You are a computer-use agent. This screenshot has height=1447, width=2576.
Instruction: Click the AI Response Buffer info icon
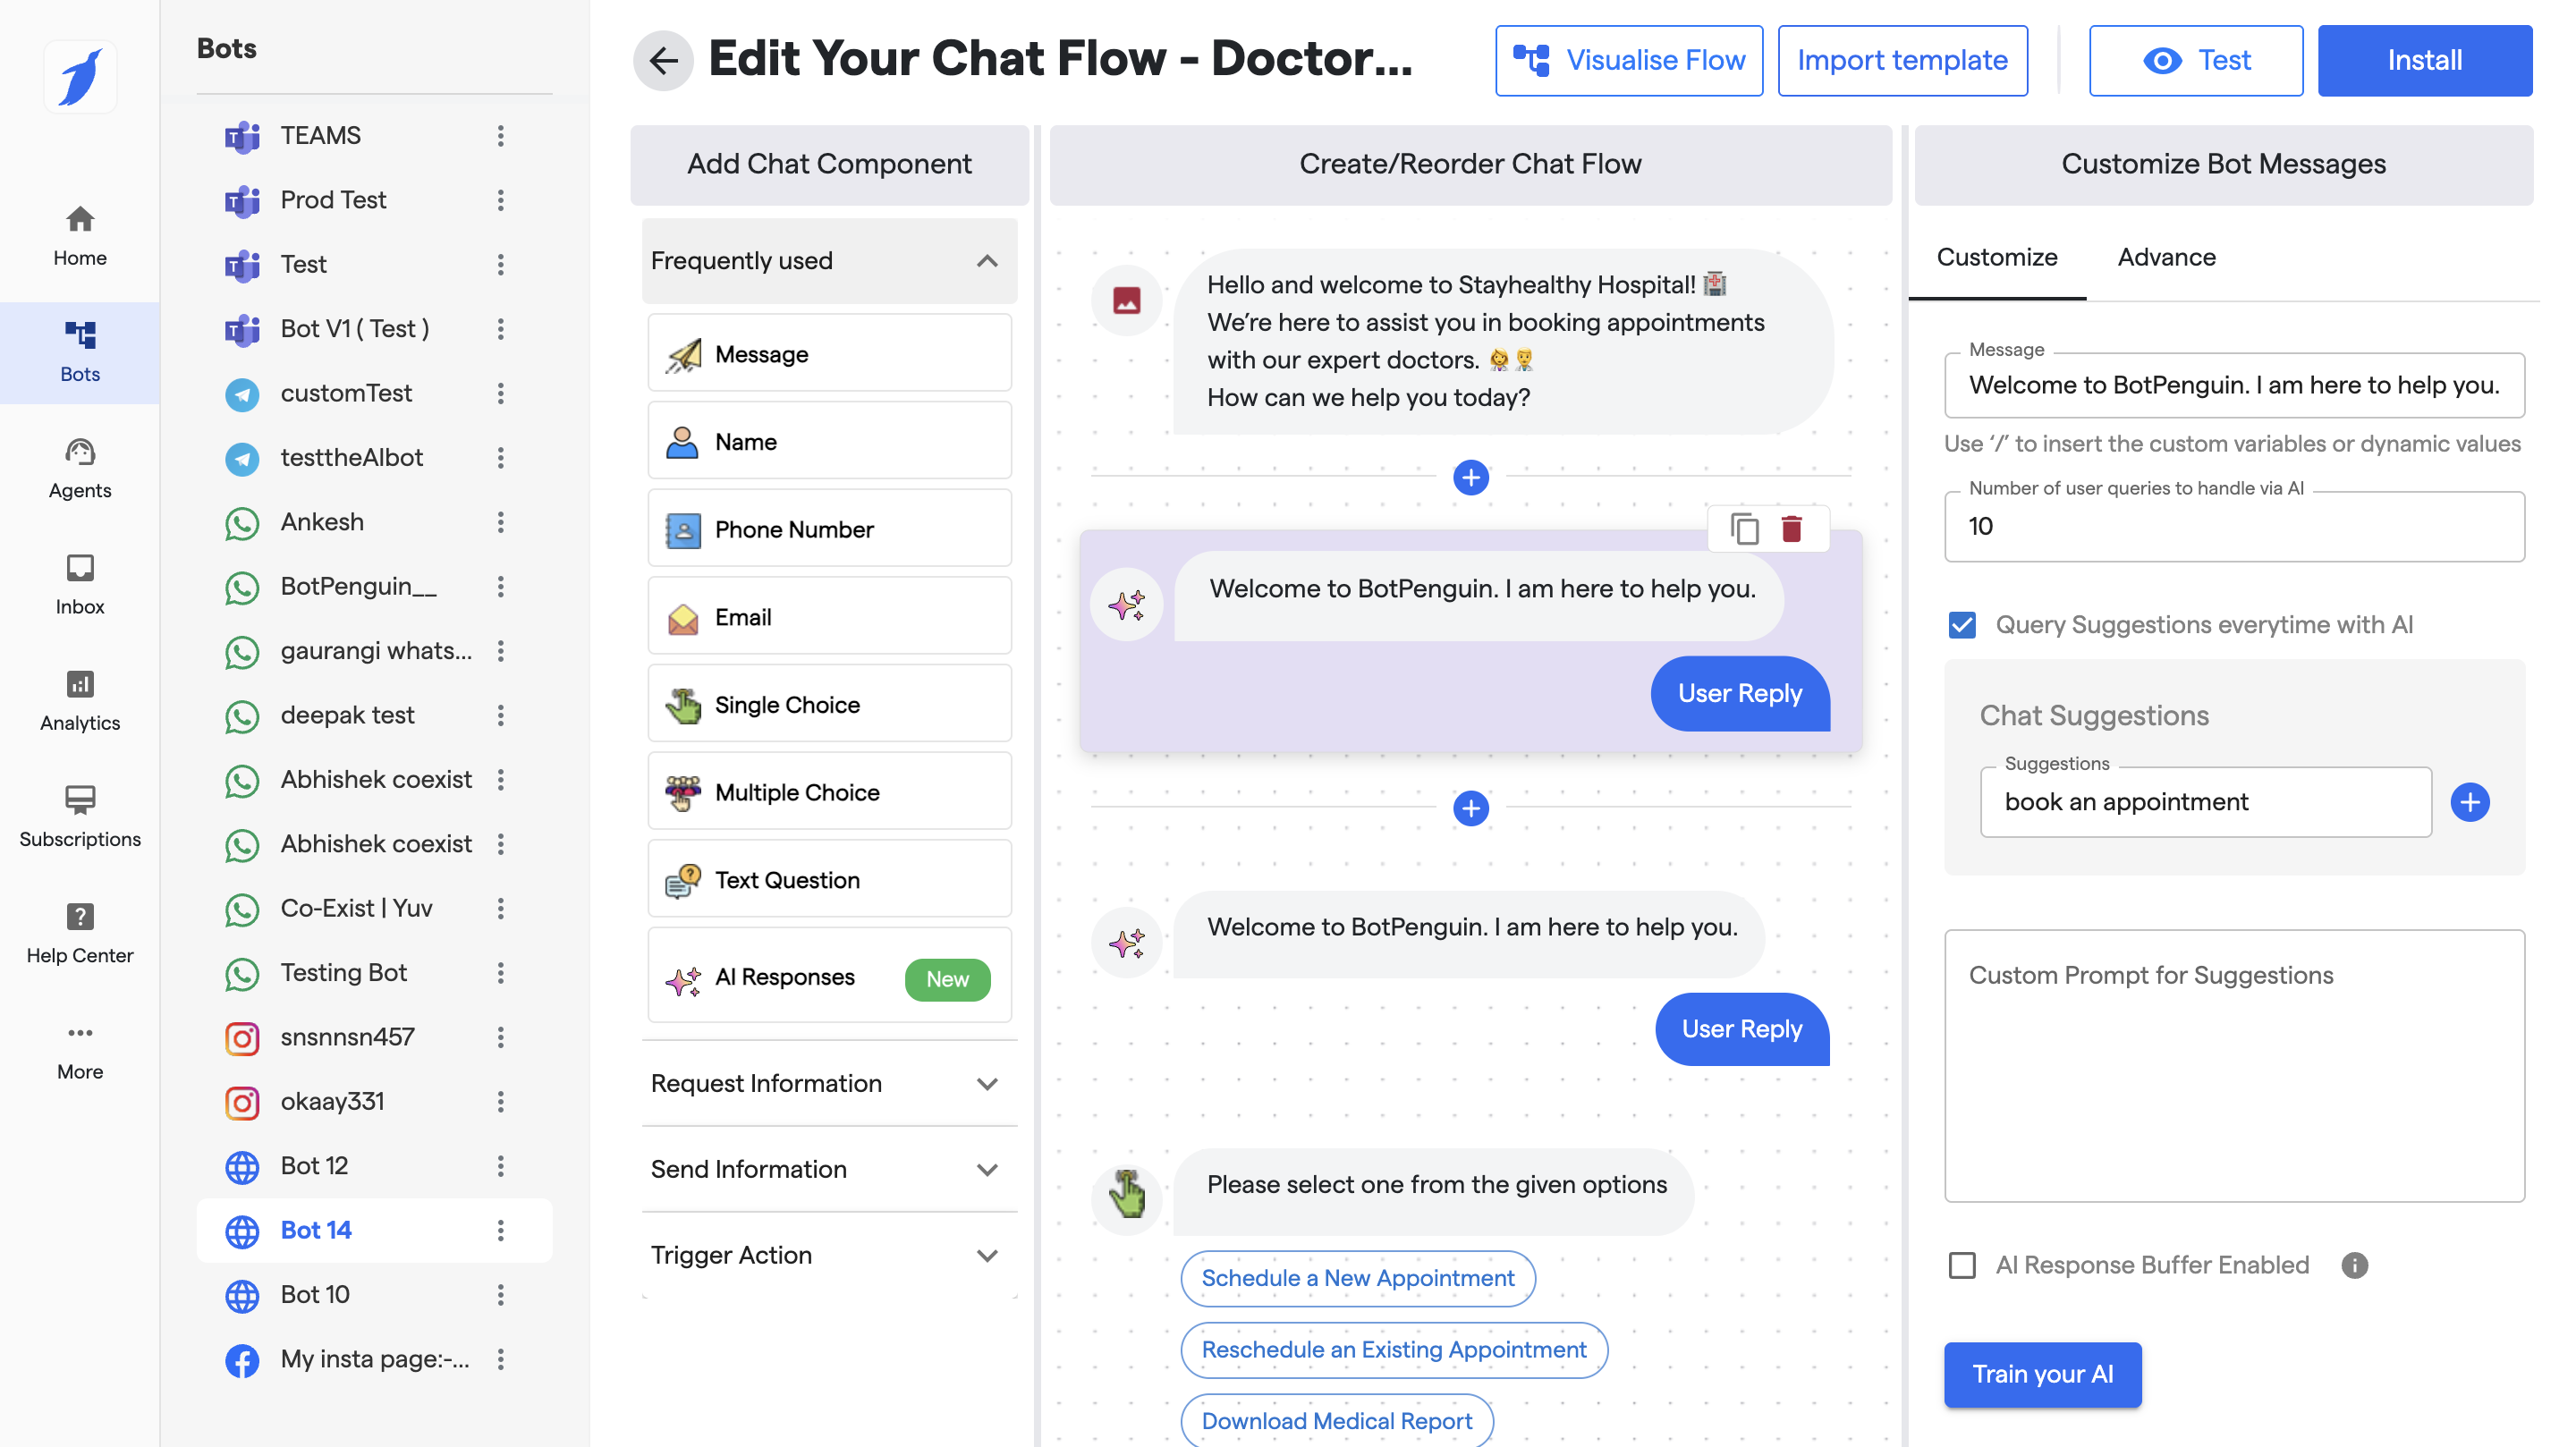(x=2354, y=1265)
